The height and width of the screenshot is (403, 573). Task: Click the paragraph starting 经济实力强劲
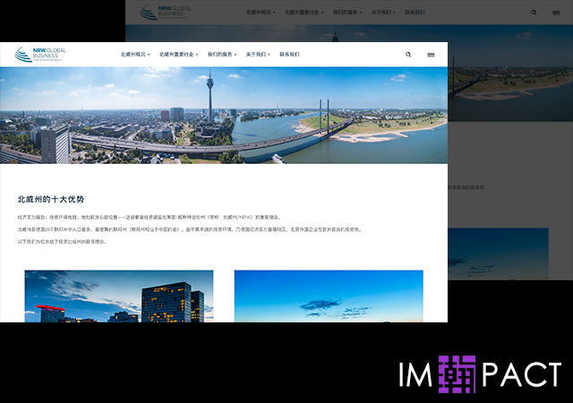click(x=150, y=218)
